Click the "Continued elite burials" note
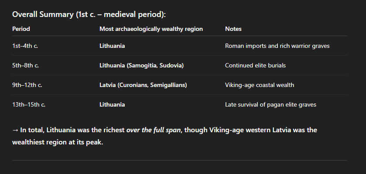366x174 pixels. tap(255, 65)
